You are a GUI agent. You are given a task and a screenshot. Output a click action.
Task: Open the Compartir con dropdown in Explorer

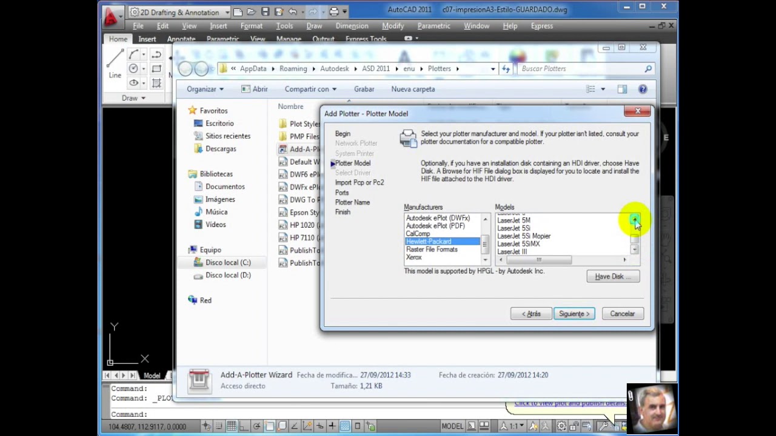pyautogui.click(x=310, y=89)
